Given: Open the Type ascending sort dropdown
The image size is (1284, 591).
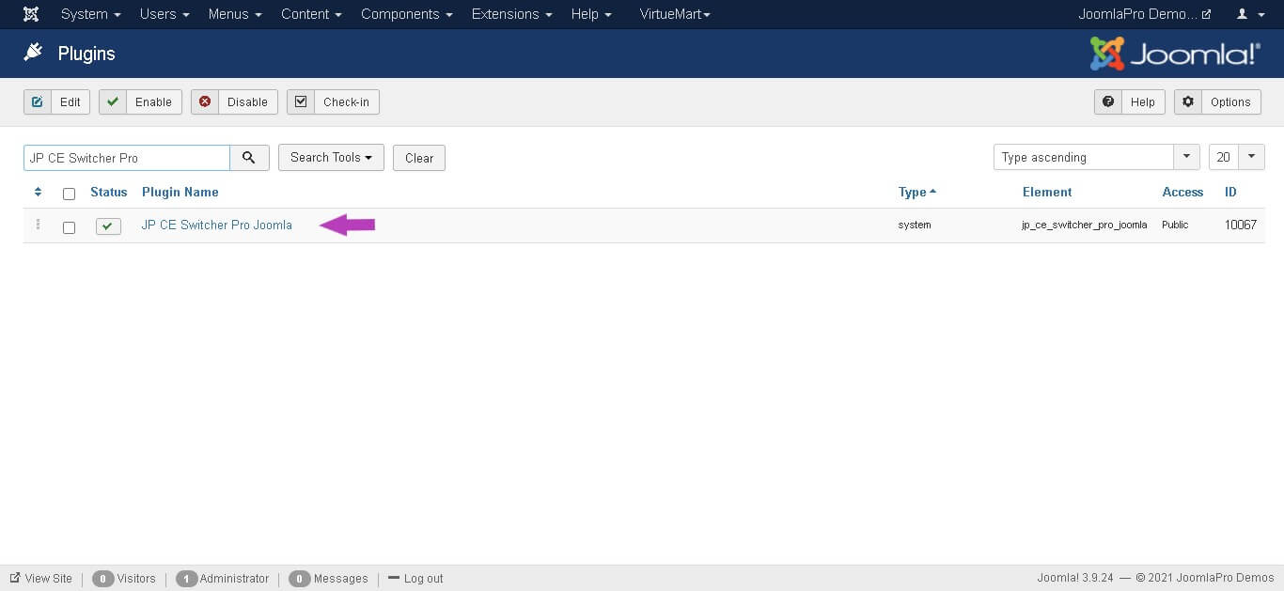Looking at the screenshot, I should [1096, 158].
